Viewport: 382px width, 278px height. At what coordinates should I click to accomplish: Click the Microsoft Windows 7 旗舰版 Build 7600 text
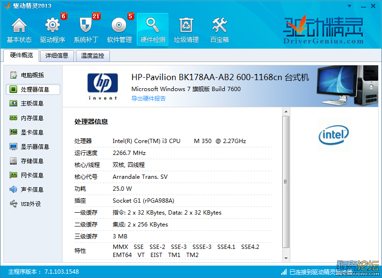point(186,89)
